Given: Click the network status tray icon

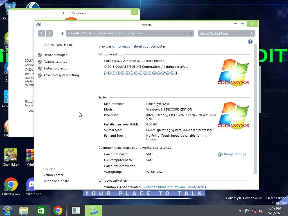Looking at the screenshot, I should pyautogui.click(x=254, y=211).
